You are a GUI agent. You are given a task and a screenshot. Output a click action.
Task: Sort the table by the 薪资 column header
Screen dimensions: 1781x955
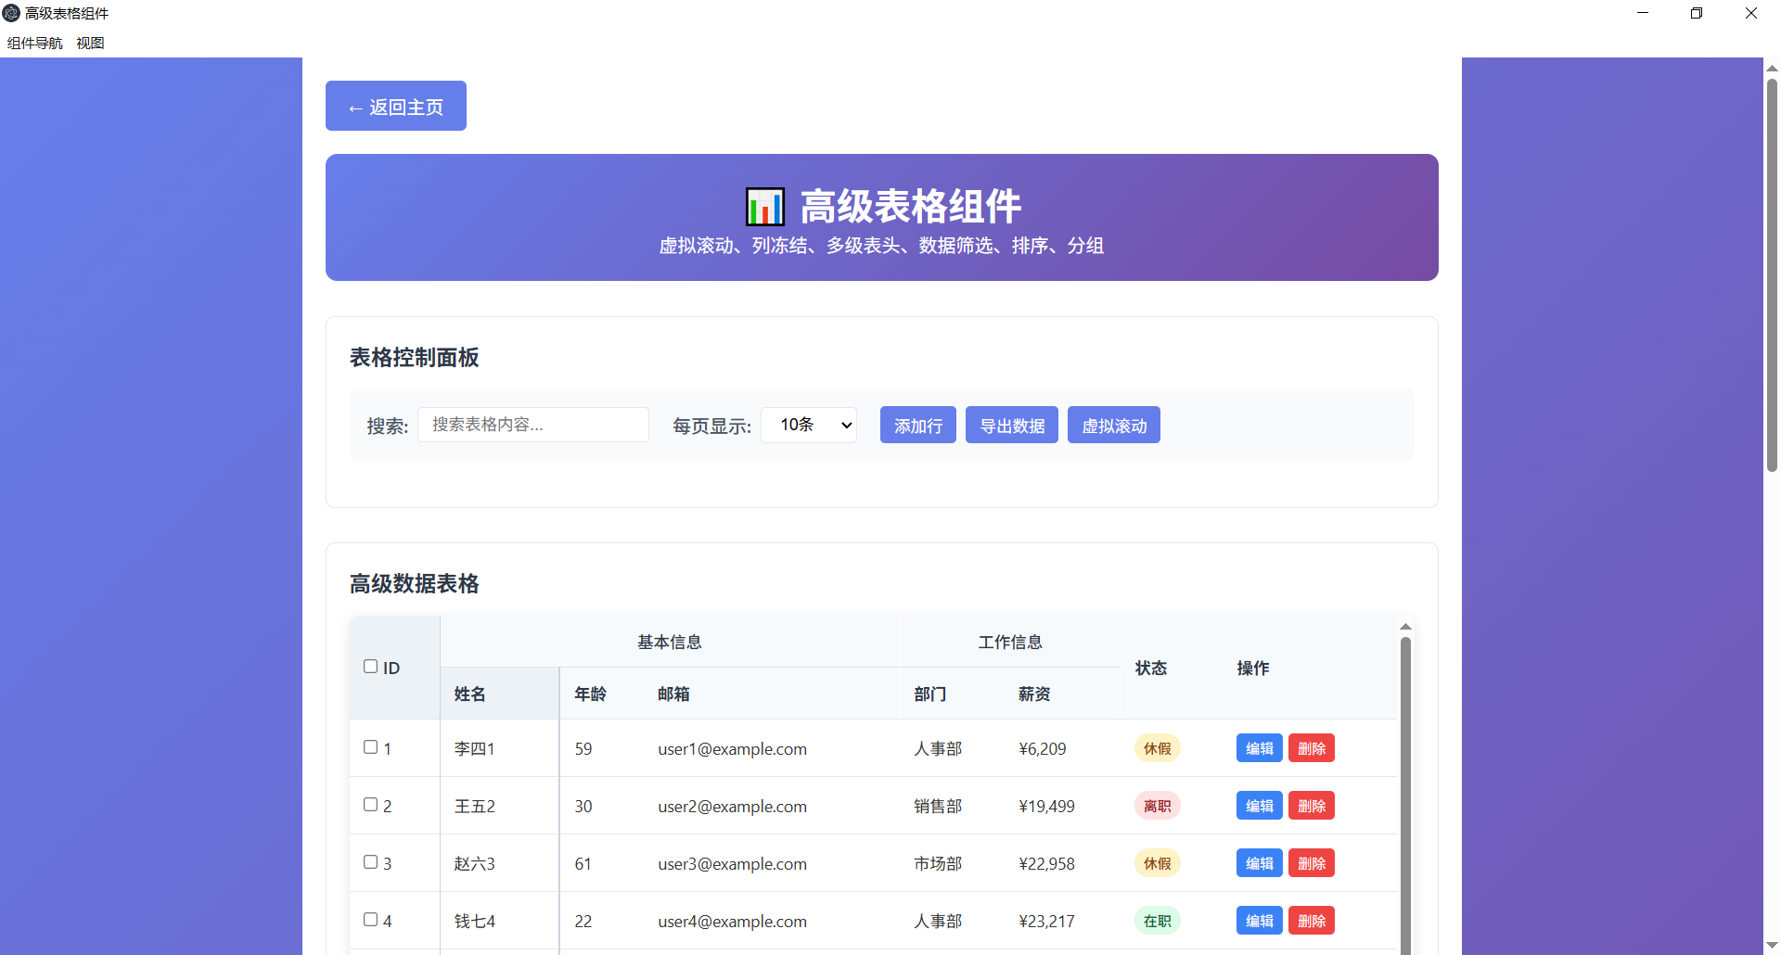(x=1033, y=693)
